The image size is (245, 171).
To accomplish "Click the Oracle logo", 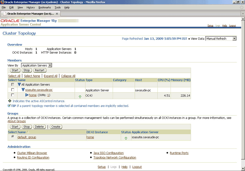I will [10, 21].
